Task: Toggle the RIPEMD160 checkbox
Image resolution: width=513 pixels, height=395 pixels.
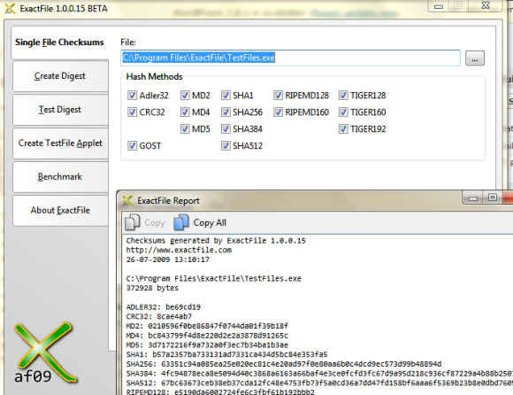Action: pyautogui.click(x=278, y=112)
